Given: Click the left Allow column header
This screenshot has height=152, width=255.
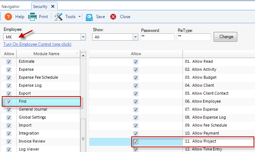Looking at the screenshot, I should (9, 54).
